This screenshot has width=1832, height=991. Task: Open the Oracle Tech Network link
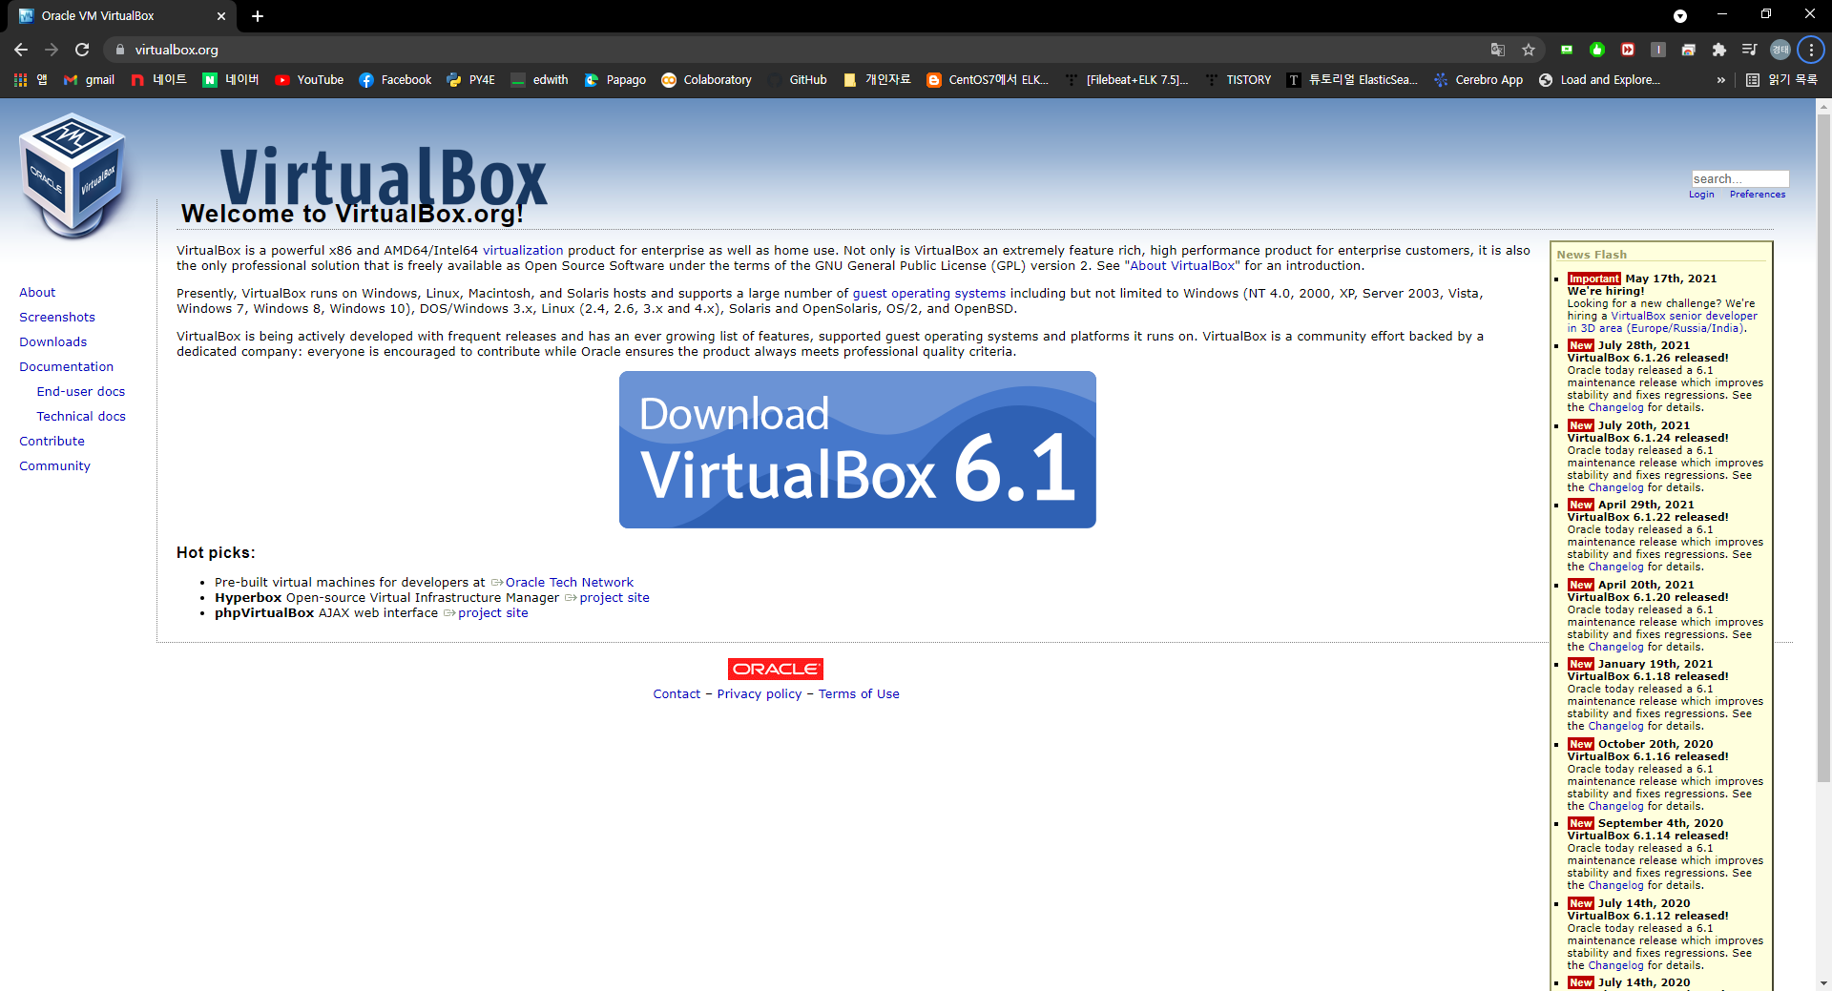tap(569, 583)
